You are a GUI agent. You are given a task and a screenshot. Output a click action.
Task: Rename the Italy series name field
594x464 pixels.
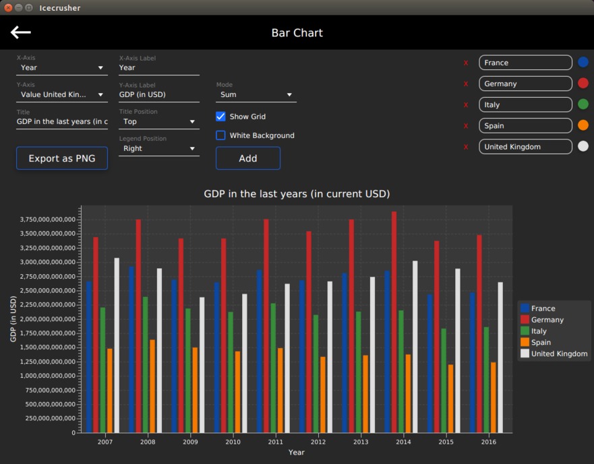click(x=525, y=104)
